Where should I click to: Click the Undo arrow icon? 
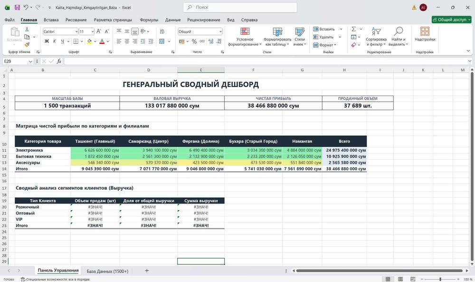(26, 7)
